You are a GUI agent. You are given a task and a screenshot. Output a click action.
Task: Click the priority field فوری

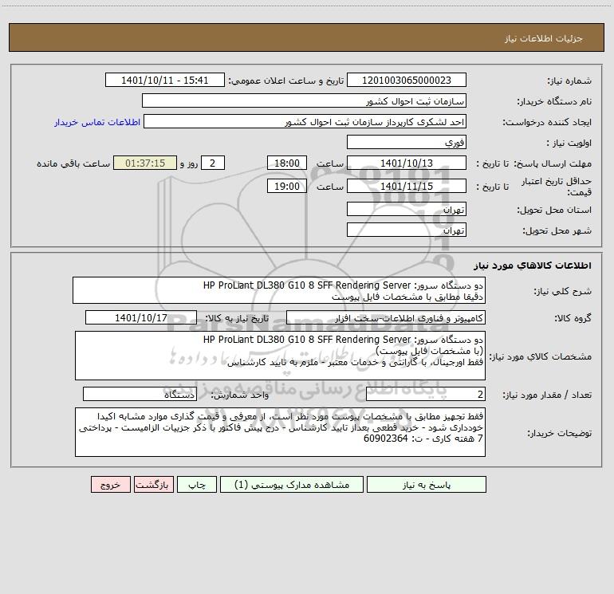coord(407,142)
